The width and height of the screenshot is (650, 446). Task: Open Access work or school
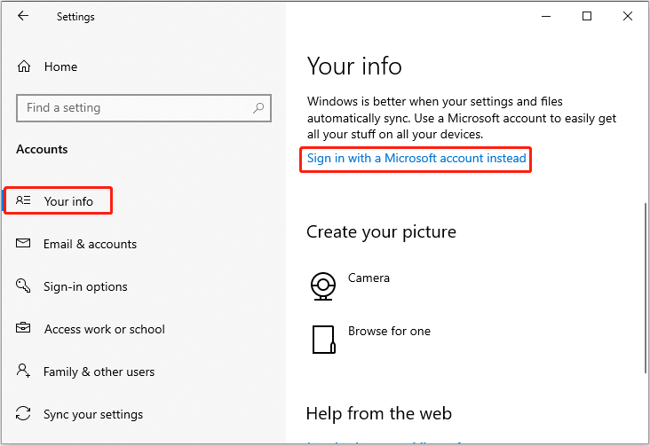[x=105, y=329]
